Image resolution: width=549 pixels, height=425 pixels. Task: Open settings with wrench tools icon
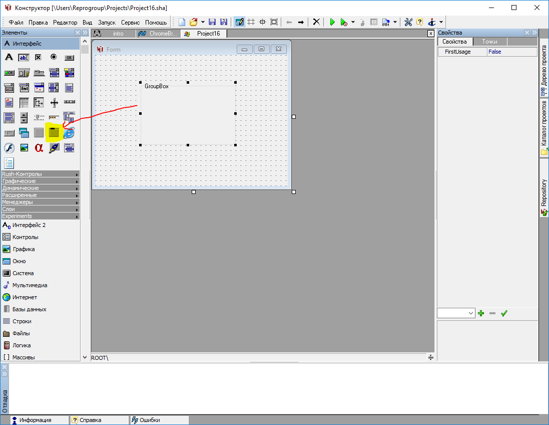(408, 22)
